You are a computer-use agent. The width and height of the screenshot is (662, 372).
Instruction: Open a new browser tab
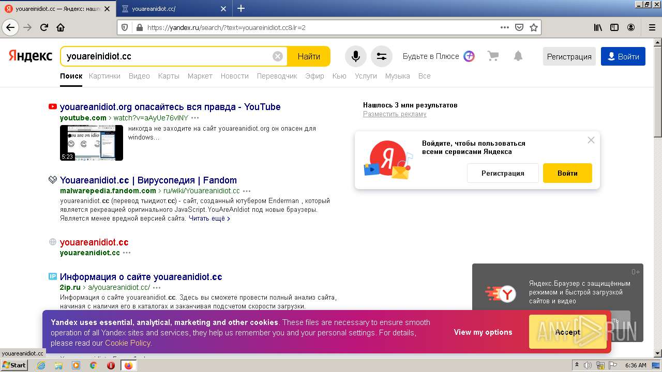(241, 8)
